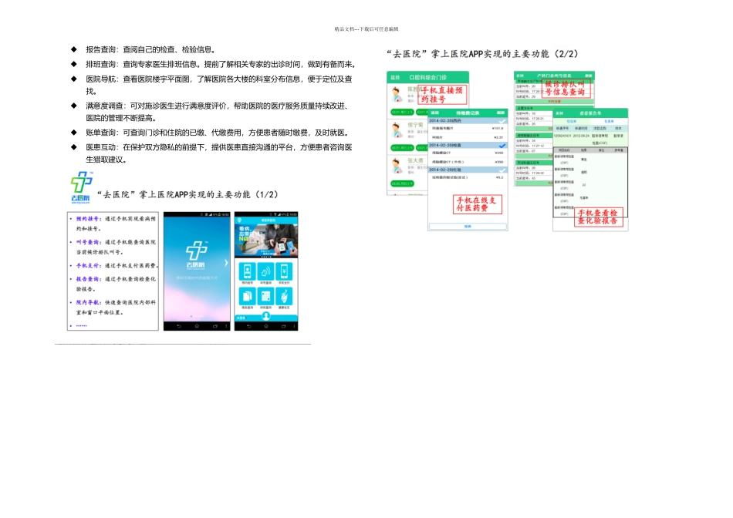
Task: Select the ¥250 CT item row
Action: click(468, 153)
